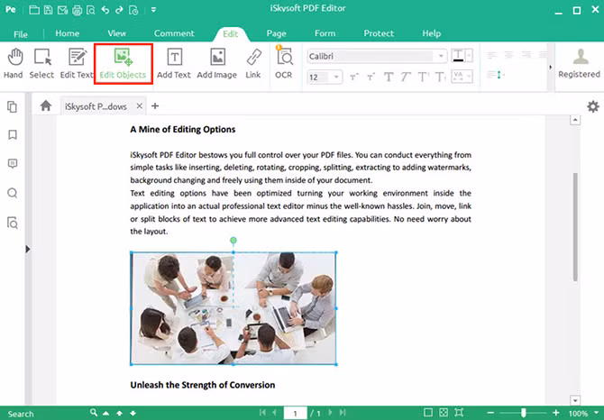Viewport: 604px width, 420px height.
Task: Open the comments panel in left sidebar
Action: point(13,163)
